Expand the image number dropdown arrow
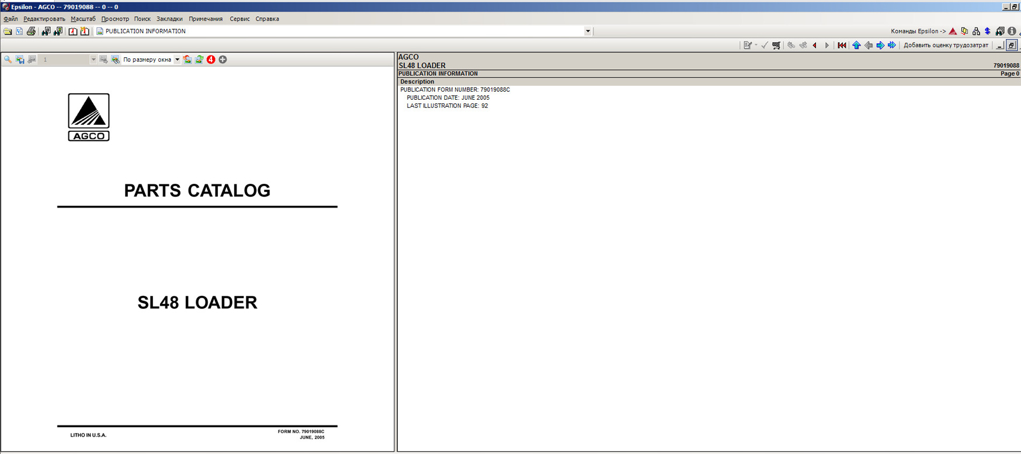 click(x=93, y=60)
